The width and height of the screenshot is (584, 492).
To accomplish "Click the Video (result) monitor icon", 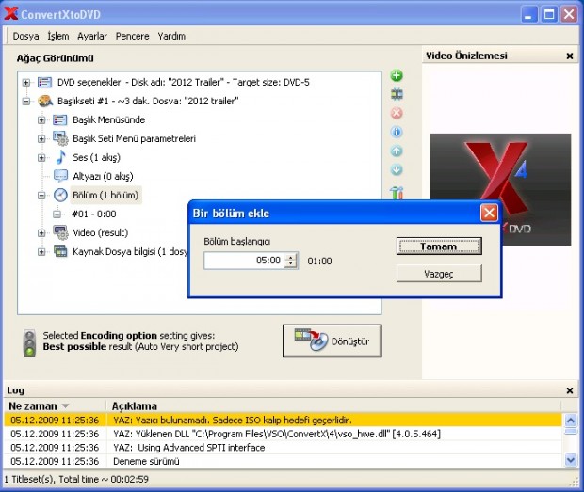I will coord(60,232).
